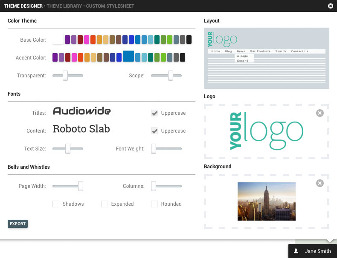Open the Audiowide titles font picker

point(82,111)
